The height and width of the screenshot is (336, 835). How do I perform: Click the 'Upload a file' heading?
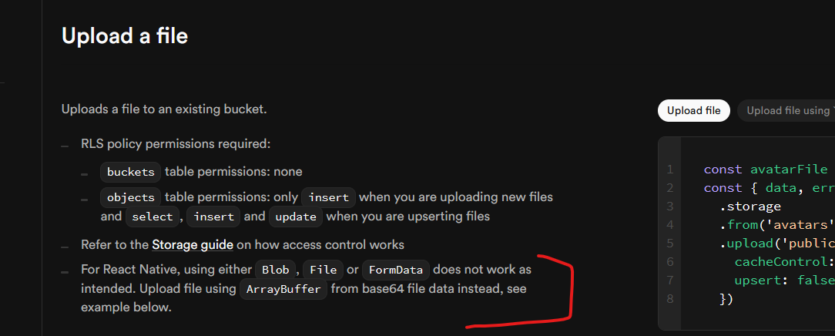pos(125,35)
